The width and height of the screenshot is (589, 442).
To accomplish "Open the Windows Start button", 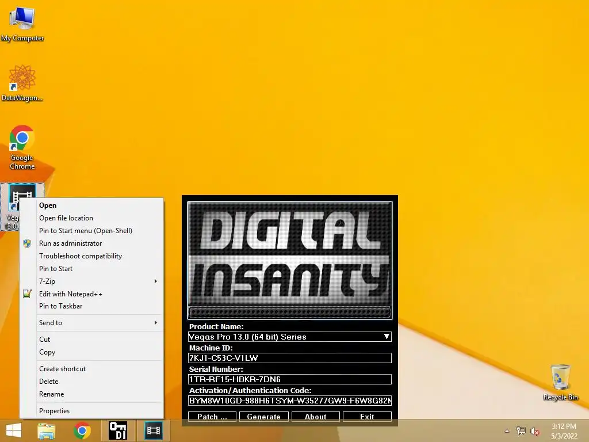I will pyautogui.click(x=14, y=430).
